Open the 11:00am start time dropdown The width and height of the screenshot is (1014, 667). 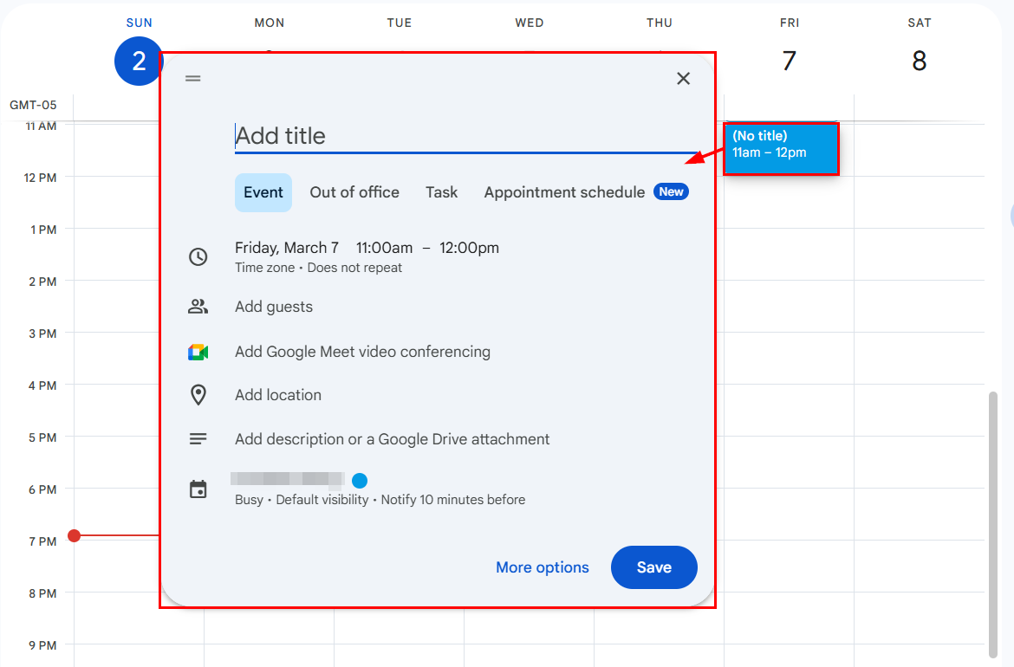click(384, 249)
